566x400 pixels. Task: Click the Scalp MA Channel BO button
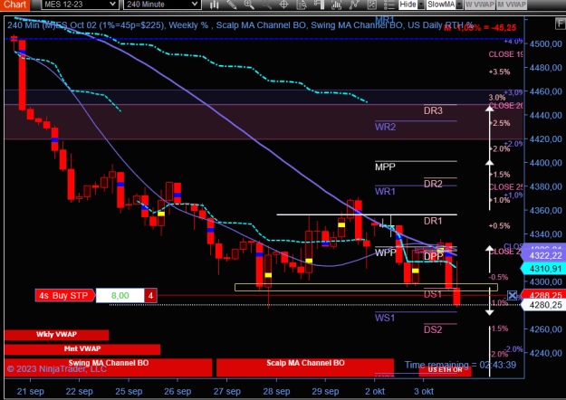(x=305, y=367)
